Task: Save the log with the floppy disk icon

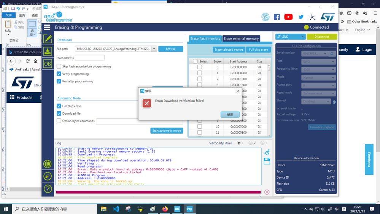Action: (267, 161)
